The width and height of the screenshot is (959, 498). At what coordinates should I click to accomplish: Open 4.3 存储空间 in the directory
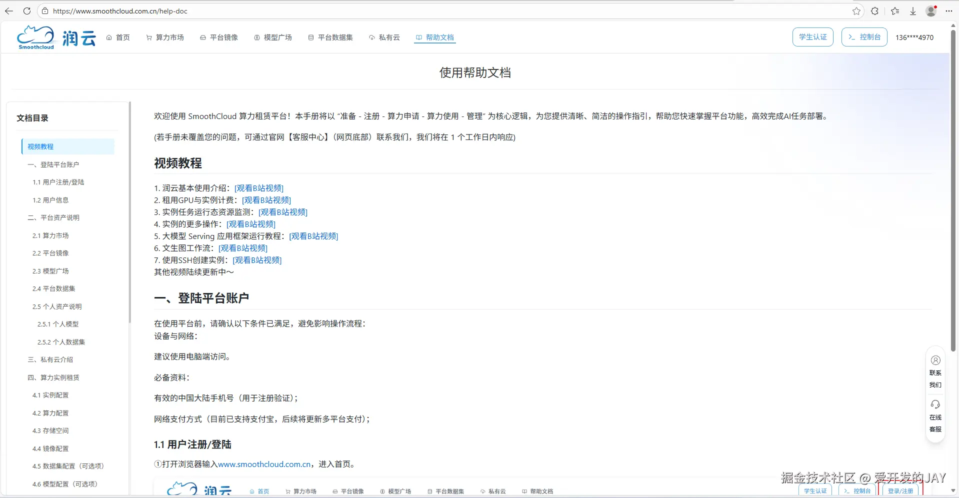point(50,430)
